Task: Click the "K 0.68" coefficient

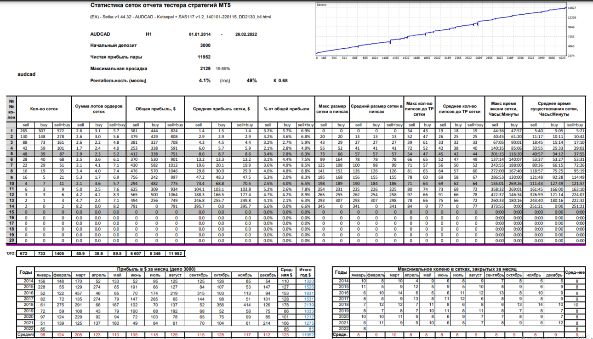Action: pos(280,80)
